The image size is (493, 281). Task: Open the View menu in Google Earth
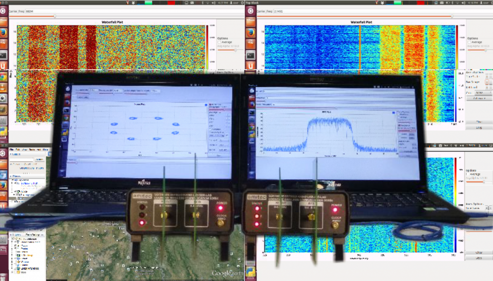click(25, 149)
